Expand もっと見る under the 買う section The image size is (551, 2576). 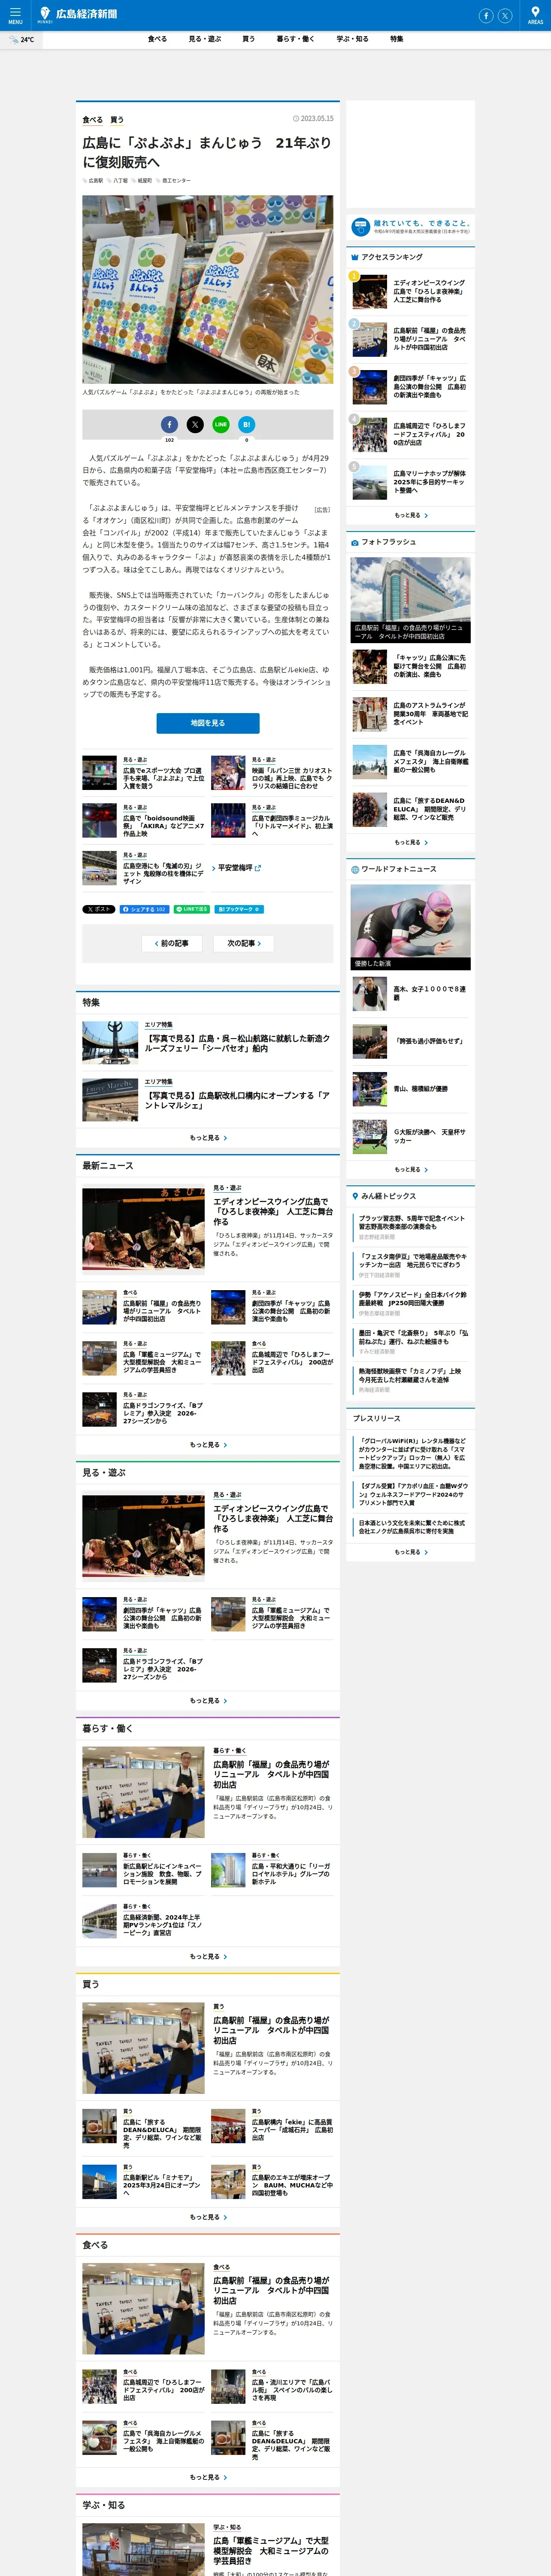coord(208,2217)
